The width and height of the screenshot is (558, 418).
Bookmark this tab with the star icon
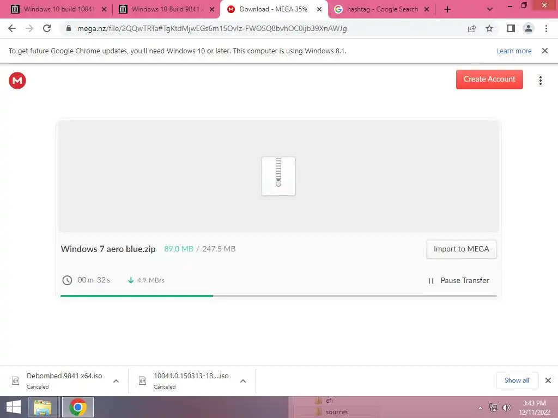click(x=489, y=28)
